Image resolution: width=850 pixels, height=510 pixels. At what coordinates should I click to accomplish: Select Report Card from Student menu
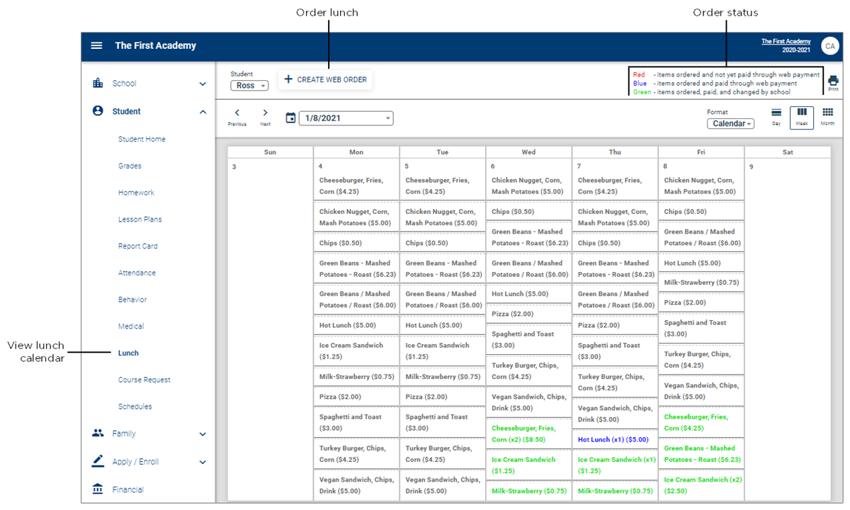point(137,246)
